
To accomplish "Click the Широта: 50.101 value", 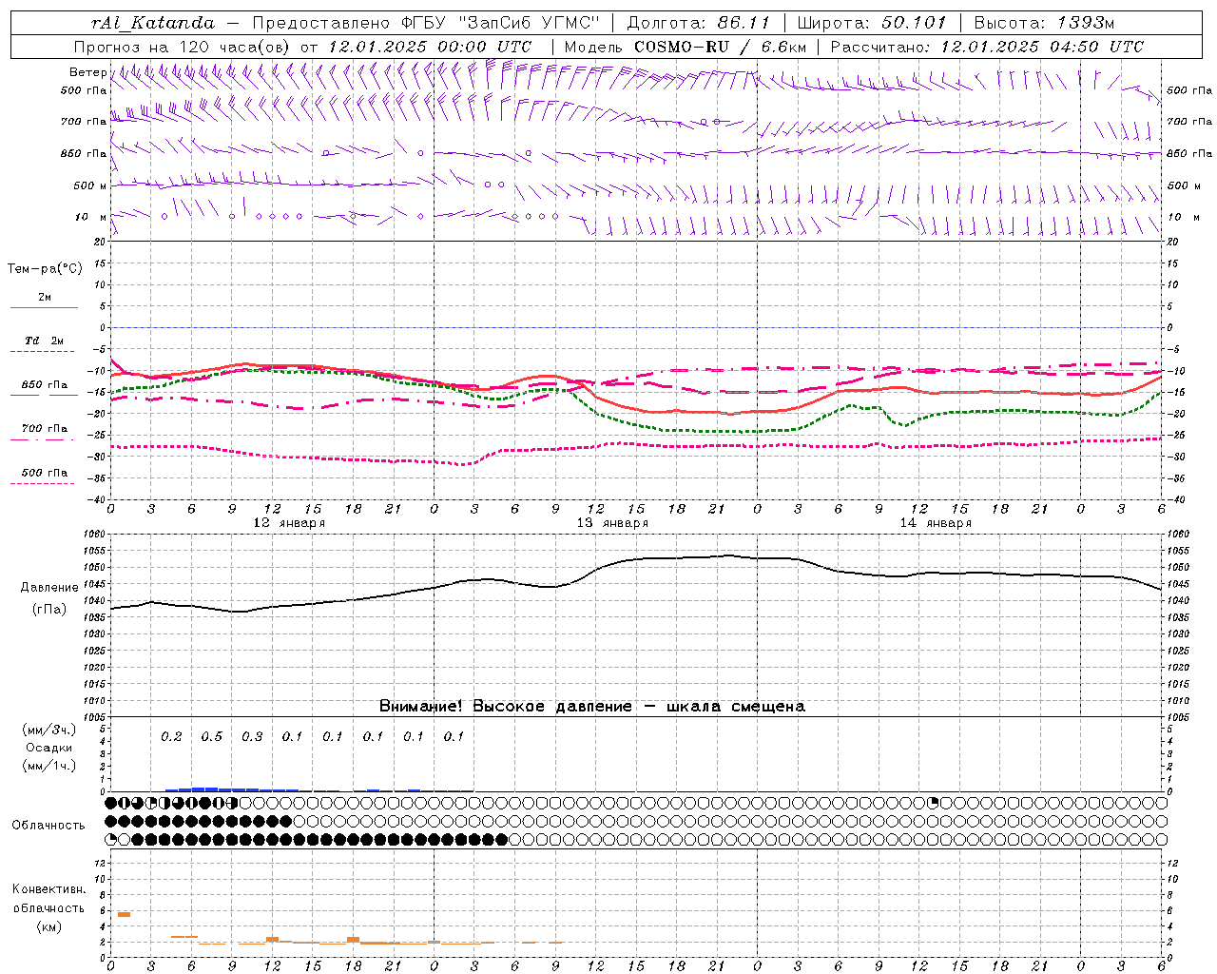I will click(x=870, y=23).
